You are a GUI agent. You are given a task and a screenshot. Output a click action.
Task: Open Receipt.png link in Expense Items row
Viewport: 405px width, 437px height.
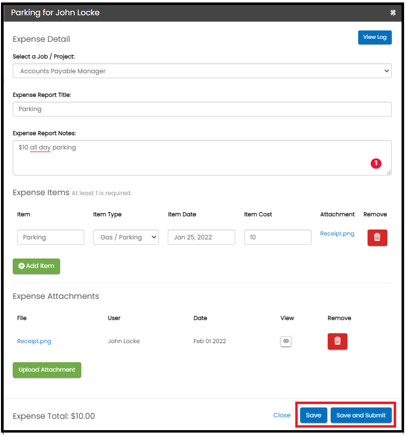pos(337,233)
